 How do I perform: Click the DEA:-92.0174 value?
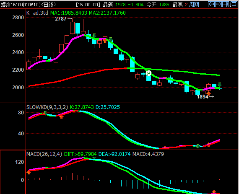114,154
